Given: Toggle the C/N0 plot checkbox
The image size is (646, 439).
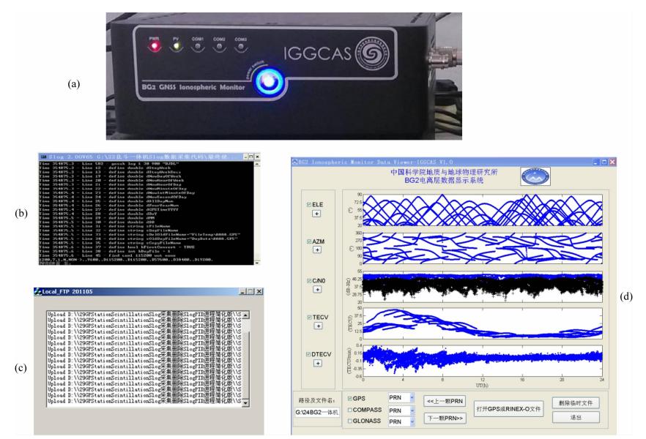Looking at the screenshot, I should click(x=309, y=281).
